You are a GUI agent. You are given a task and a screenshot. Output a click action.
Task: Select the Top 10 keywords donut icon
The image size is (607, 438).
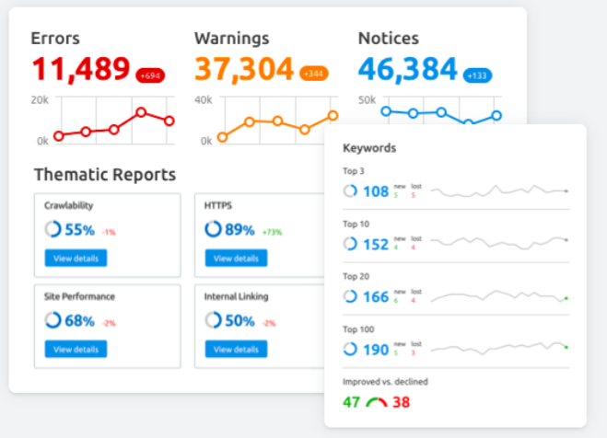tap(350, 244)
